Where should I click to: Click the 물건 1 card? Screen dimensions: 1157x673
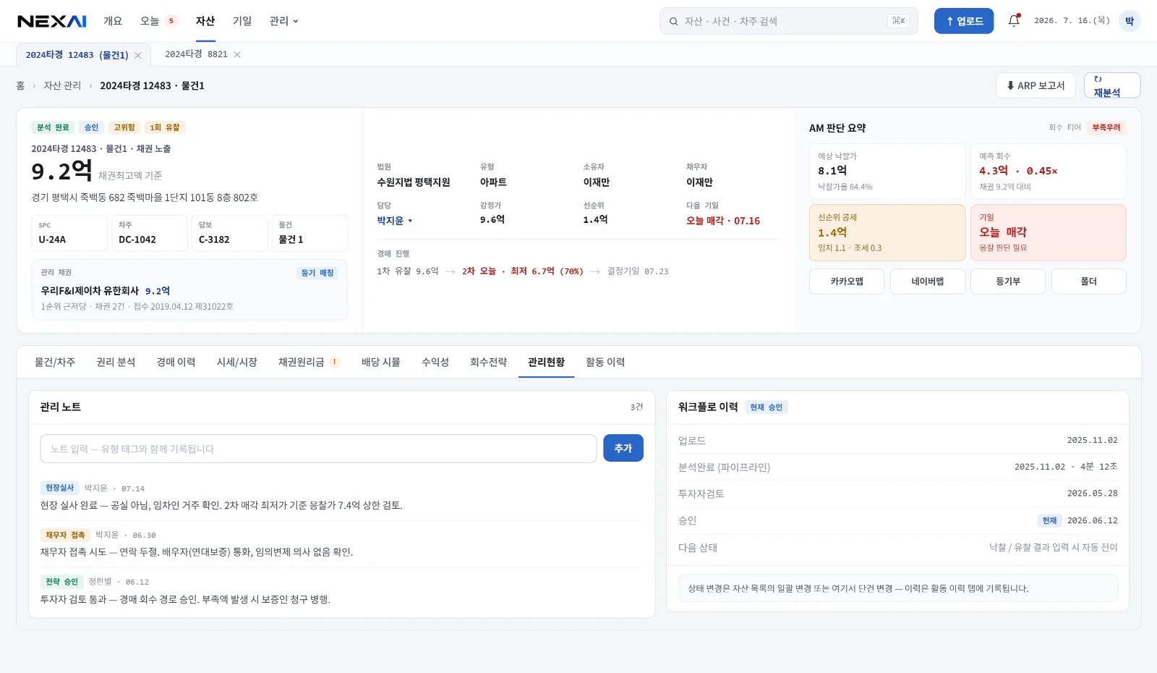(x=309, y=233)
